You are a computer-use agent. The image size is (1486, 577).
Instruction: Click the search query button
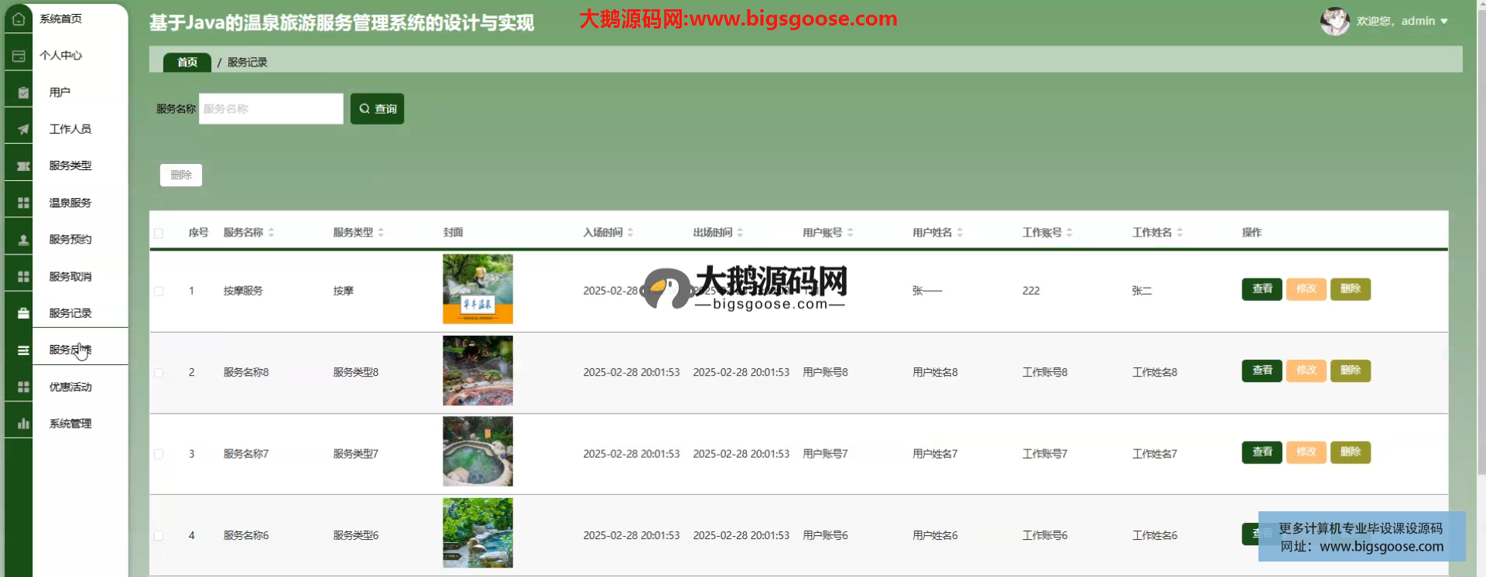coord(377,109)
